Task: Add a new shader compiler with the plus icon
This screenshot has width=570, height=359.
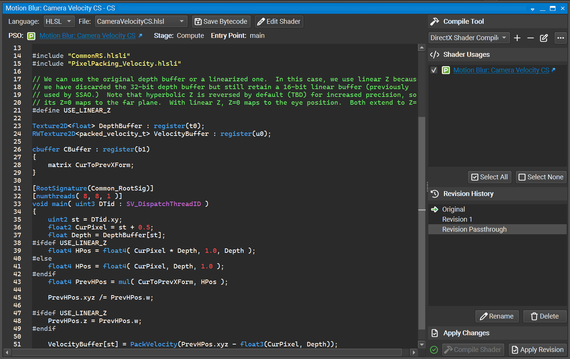Action: click(x=517, y=37)
